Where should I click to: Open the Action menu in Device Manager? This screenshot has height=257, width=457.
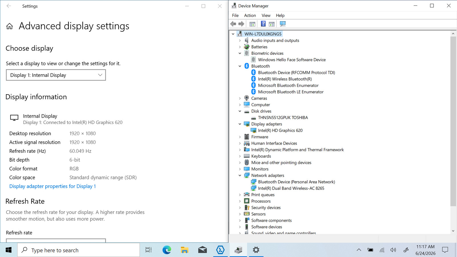pyautogui.click(x=250, y=15)
